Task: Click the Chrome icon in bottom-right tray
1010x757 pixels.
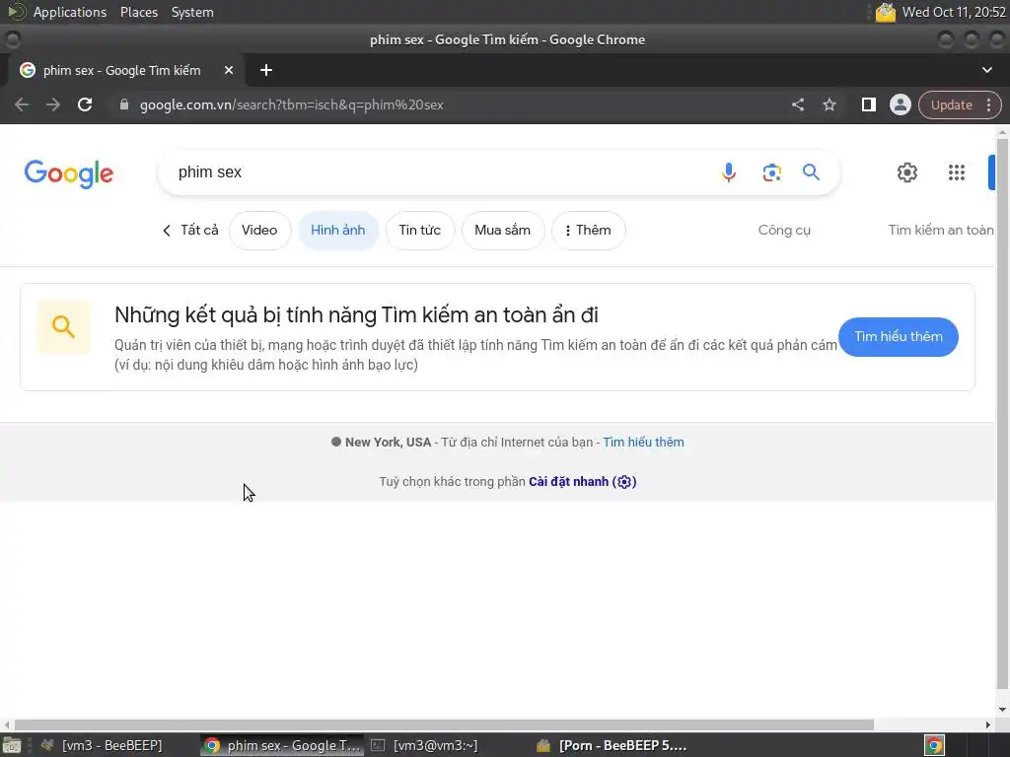Action: click(x=935, y=745)
